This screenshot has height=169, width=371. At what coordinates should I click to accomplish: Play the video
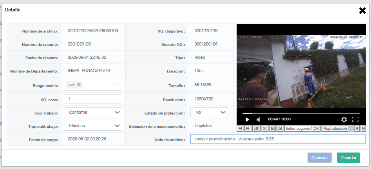[x=247, y=120]
